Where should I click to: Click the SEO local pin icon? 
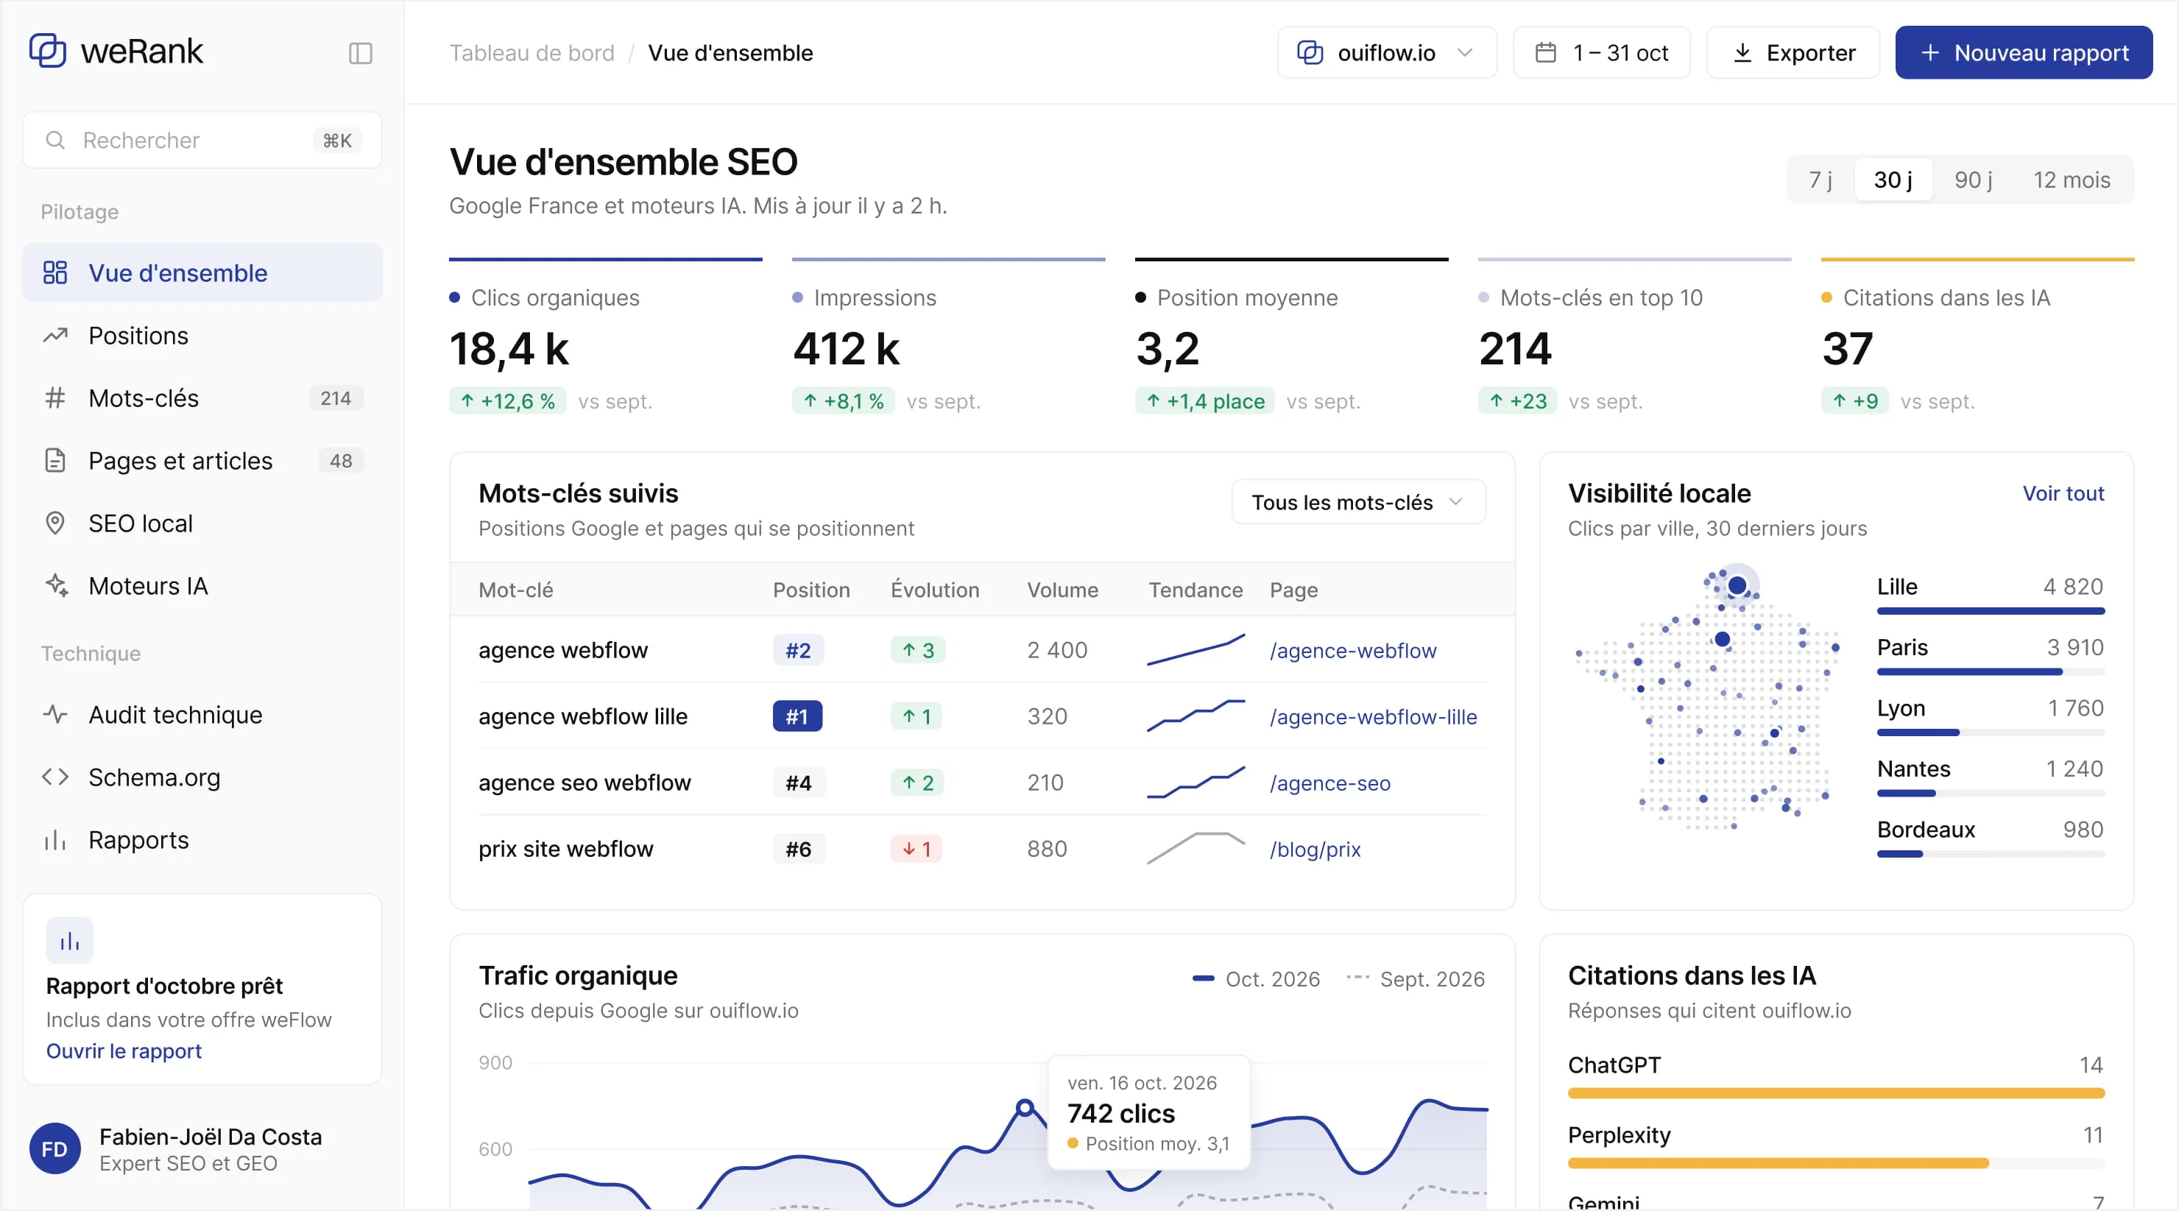(x=55, y=523)
